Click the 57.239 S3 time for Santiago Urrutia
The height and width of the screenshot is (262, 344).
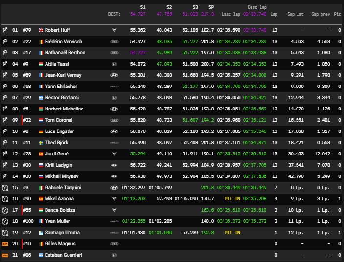[190, 233]
